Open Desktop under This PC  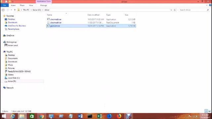click(x=11, y=55)
